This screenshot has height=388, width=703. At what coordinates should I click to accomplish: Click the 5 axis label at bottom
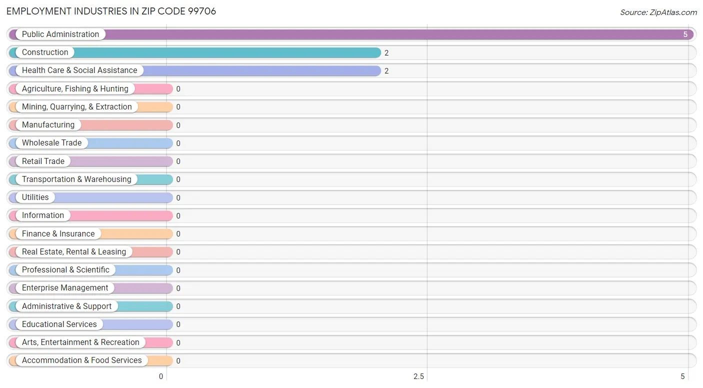[x=682, y=376]
